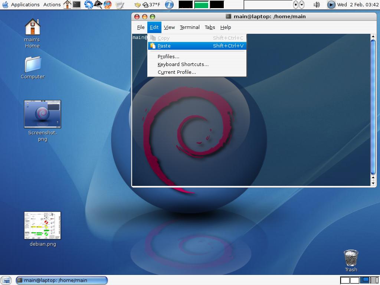Select Paste from the Edit menu
380x285 pixels.
[x=197, y=46]
